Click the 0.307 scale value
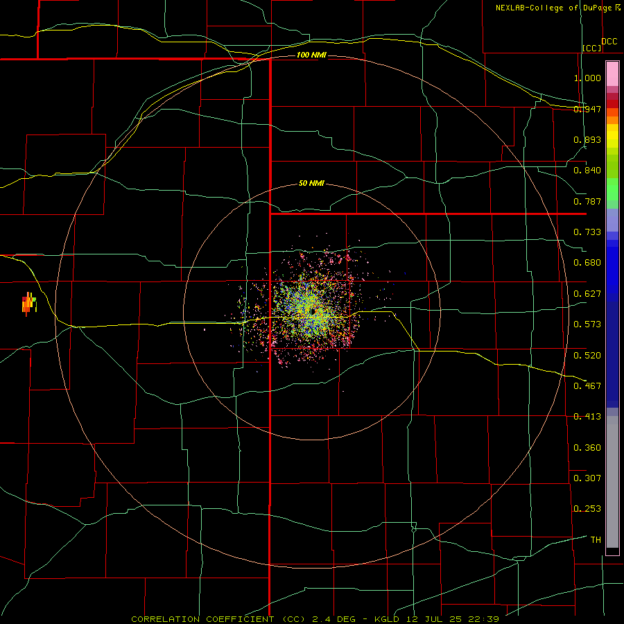Viewport: 624px width, 624px height. point(587,478)
